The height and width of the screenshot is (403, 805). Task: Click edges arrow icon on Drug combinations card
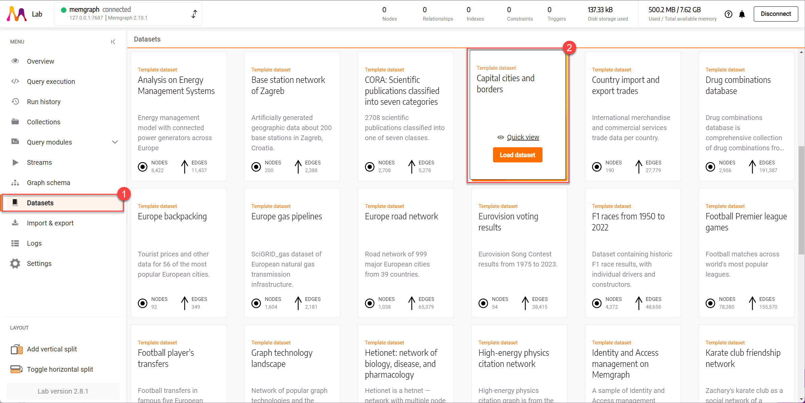click(x=752, y=166)
